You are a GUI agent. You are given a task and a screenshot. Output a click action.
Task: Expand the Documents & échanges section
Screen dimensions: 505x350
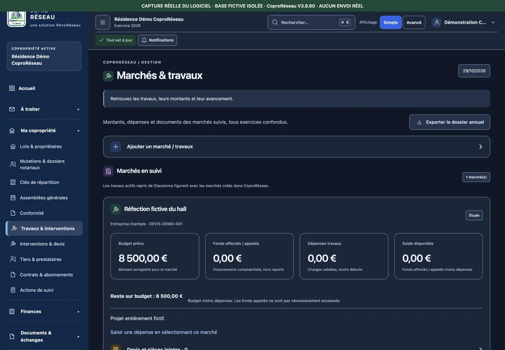(44, 336)
